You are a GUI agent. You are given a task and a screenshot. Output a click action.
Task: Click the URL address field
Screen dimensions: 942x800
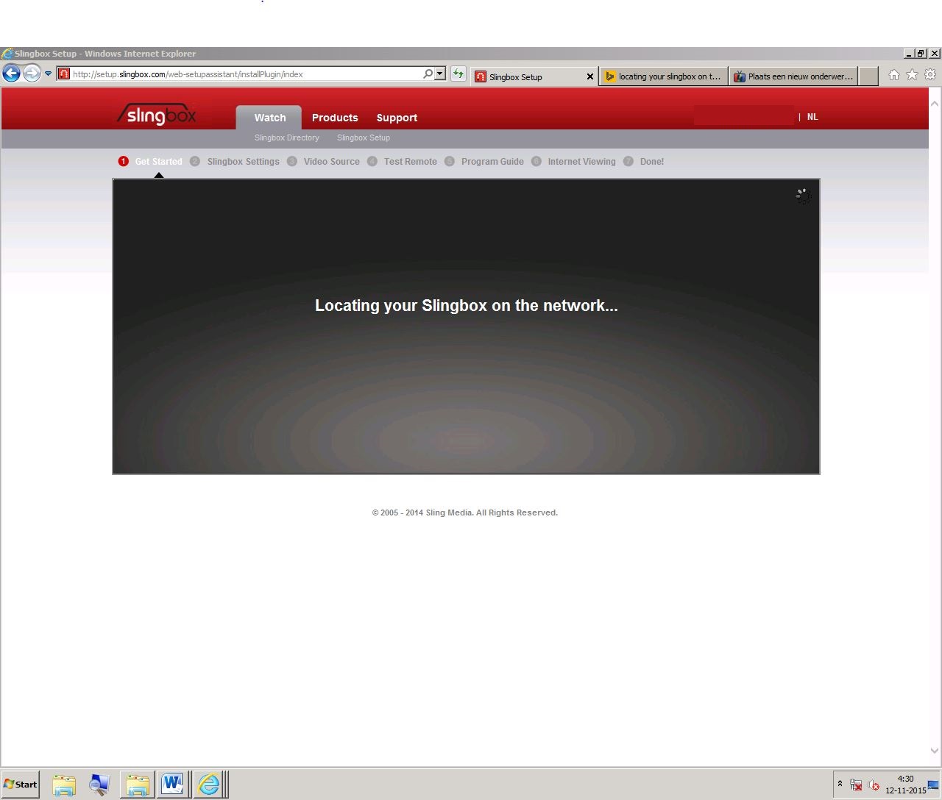coord(243,74)
